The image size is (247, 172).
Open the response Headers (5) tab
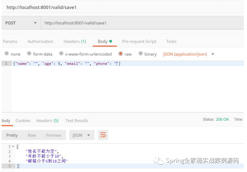click(47, 120)
